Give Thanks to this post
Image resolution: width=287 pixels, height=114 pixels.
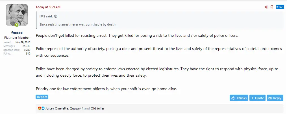pos(239,98)
